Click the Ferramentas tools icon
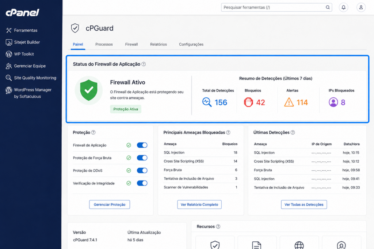 pos(9,30)
